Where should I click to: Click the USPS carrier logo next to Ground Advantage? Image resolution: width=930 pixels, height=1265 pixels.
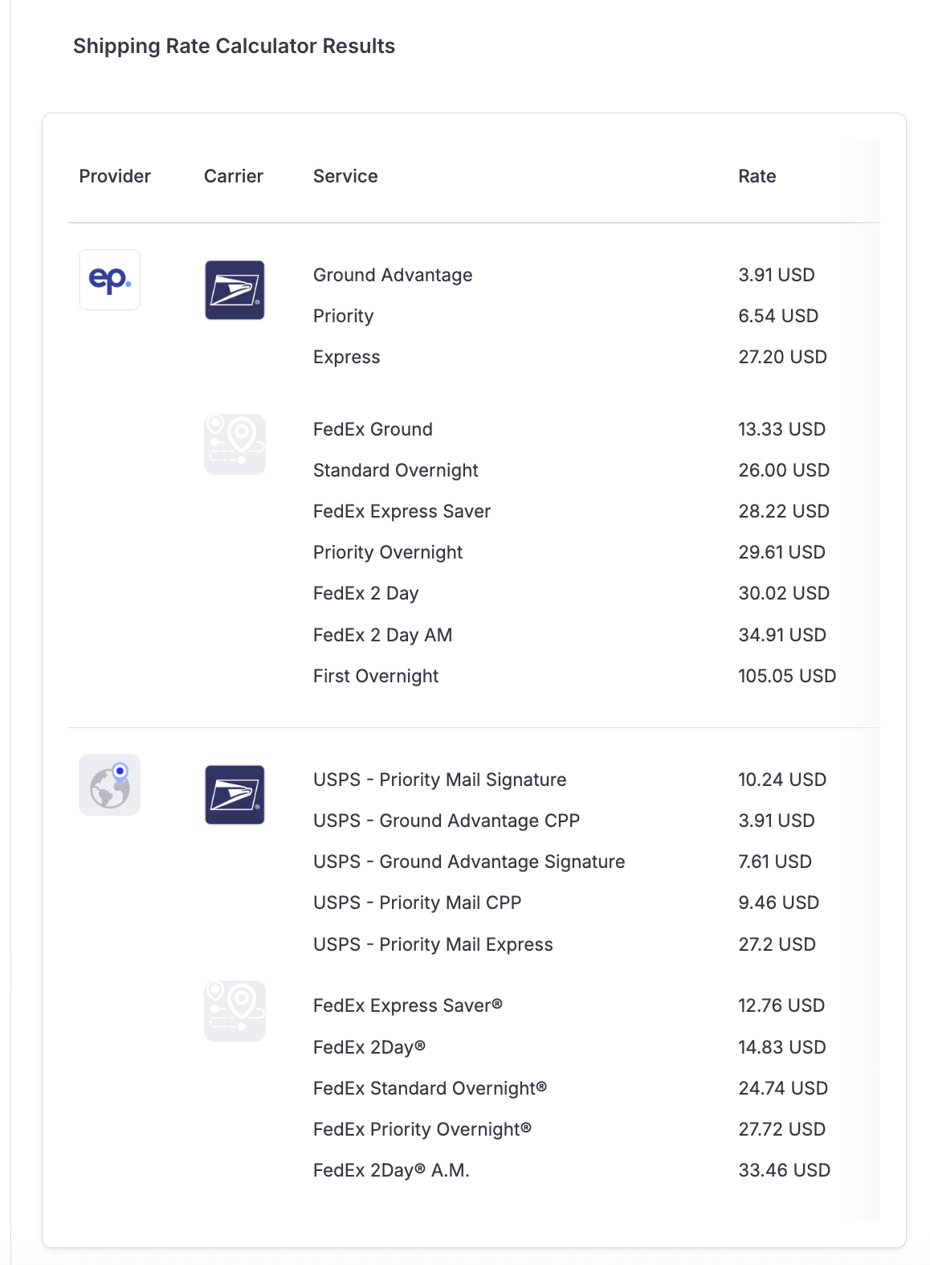(235, 290)
